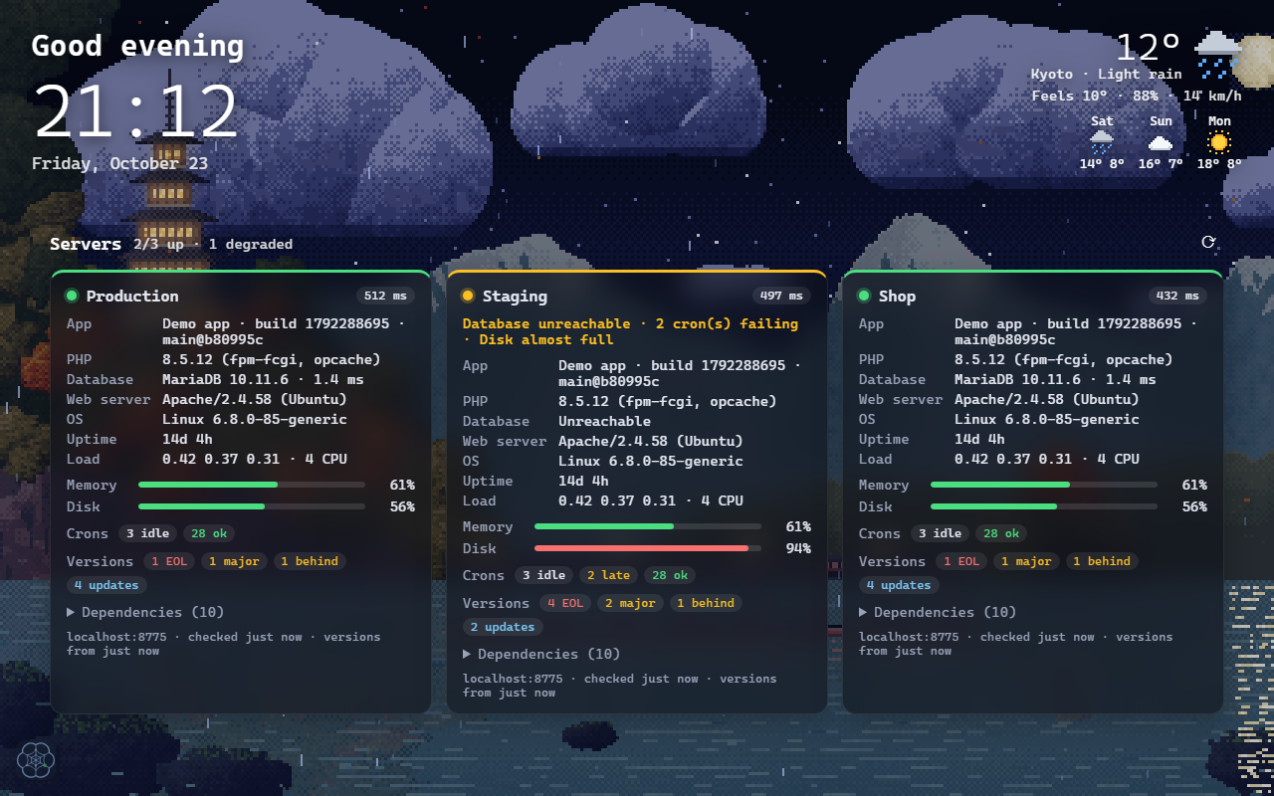Viewport: 1274px width, 796px height.
Task: Click Shop's 3 idle crons badge
Action: click(x=940, y=533)
